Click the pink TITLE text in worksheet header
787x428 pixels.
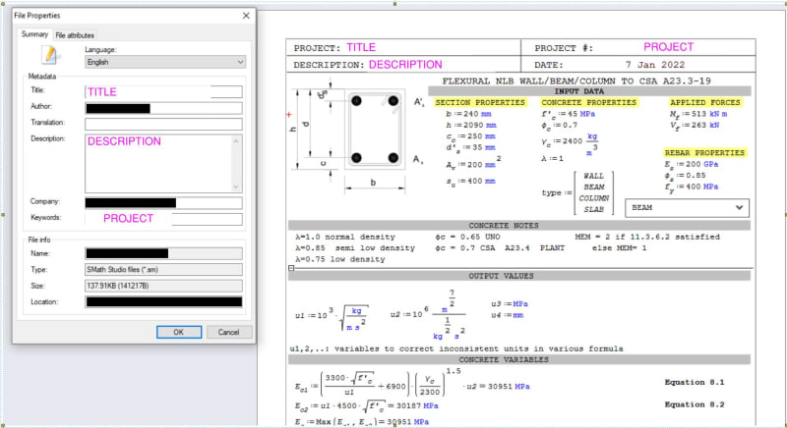361,47
